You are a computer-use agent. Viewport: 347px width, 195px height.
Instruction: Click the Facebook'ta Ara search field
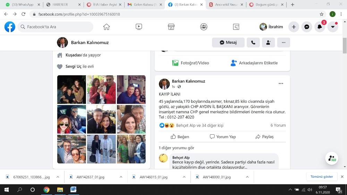(x=56, y=27)
